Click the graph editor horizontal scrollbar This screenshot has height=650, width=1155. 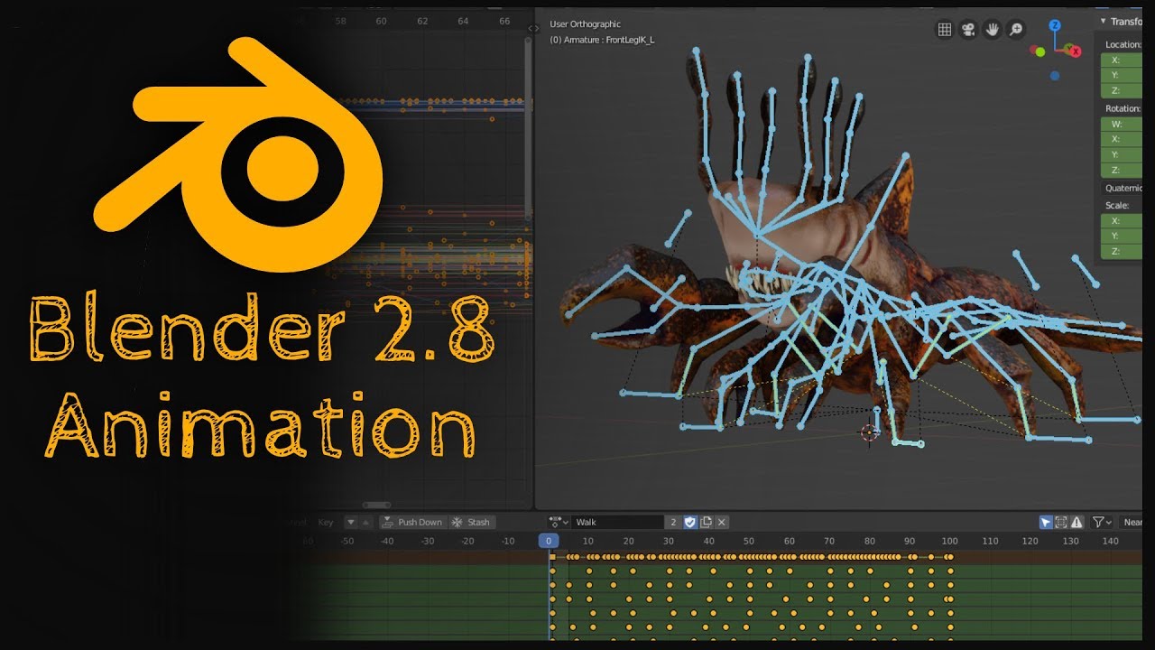coord(376,505)
